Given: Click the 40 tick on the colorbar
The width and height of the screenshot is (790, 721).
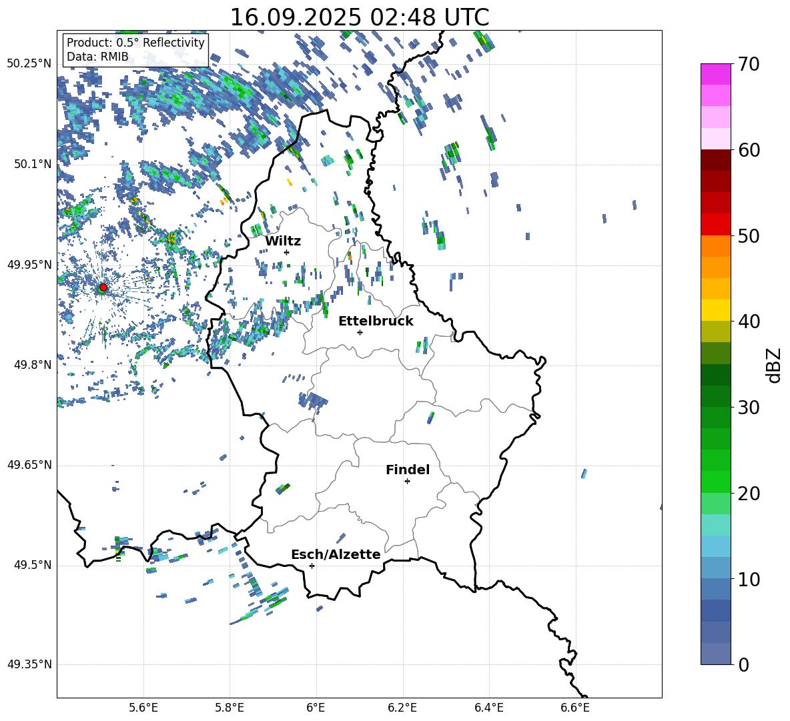Looking at the screenshot, I should [x=749, y=321].
